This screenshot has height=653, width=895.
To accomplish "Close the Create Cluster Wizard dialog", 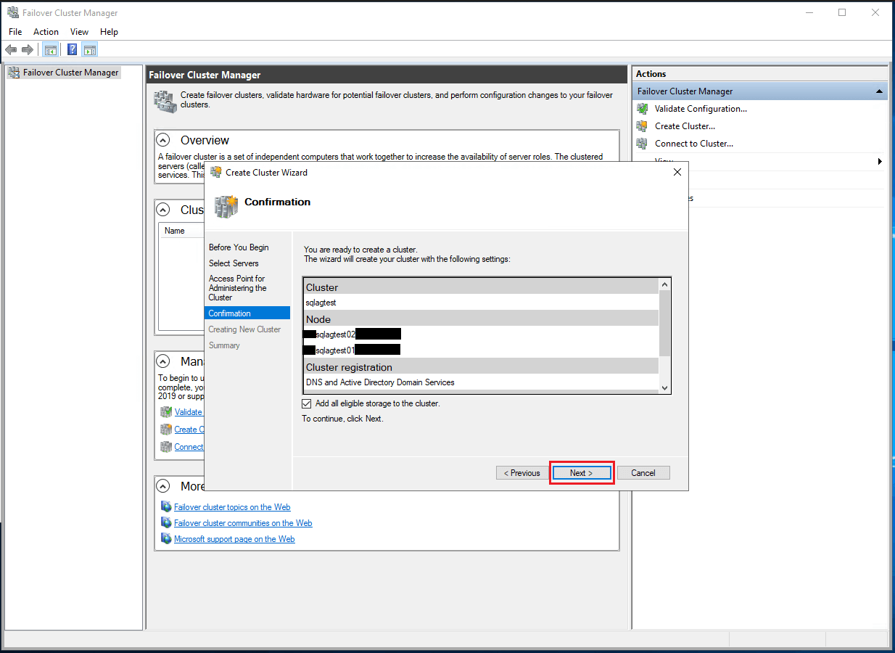I will pyautogui.click(x=677, y=173).
